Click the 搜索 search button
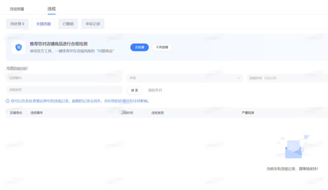The width and height of the screenshot is (328, 190). pyautogui.click(x=134, y=90)
